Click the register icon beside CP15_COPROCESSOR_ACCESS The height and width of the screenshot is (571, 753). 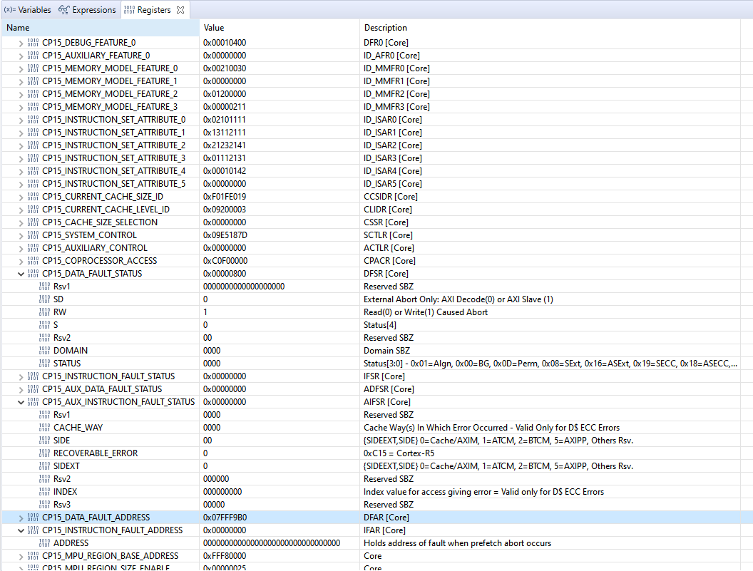(33, 260)
